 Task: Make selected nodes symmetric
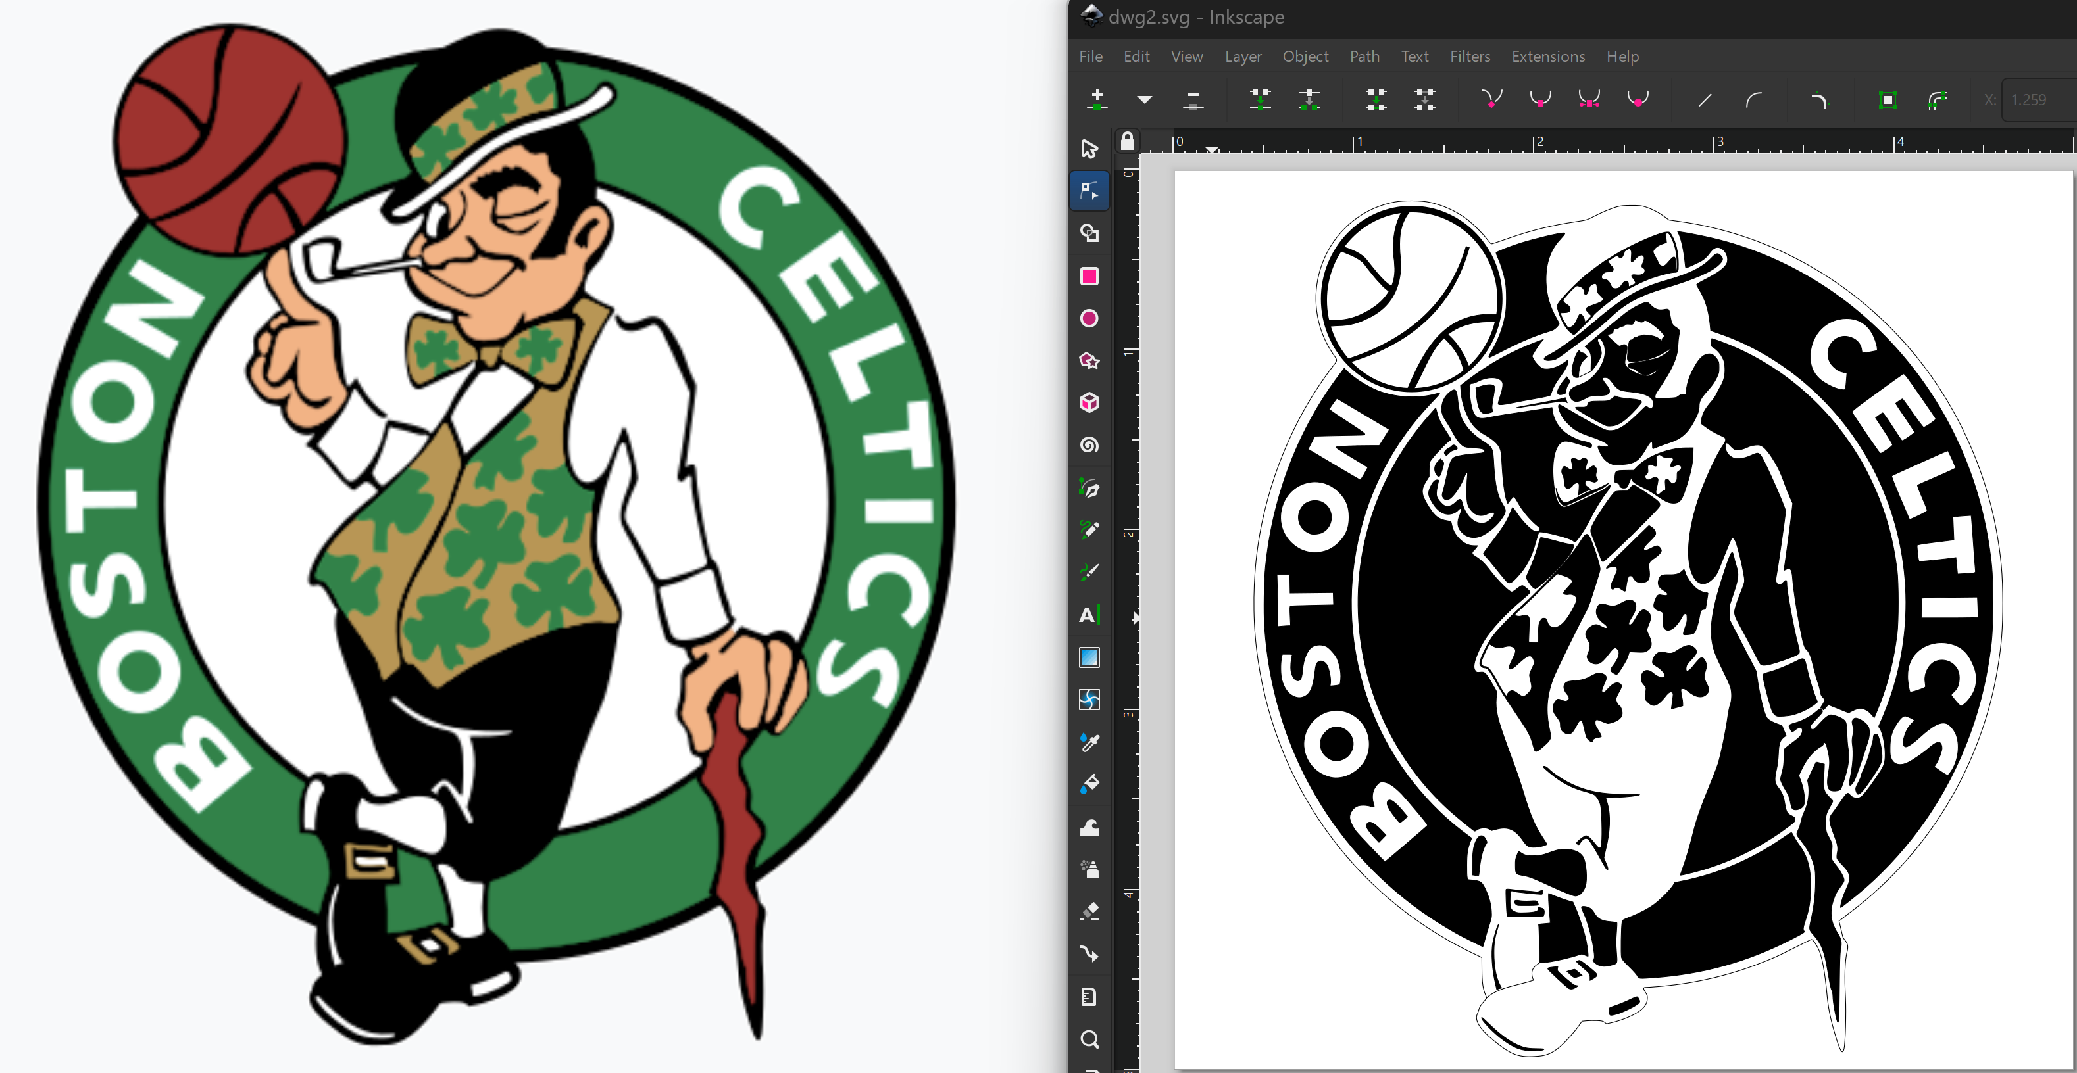click(x=1589, y=100)
